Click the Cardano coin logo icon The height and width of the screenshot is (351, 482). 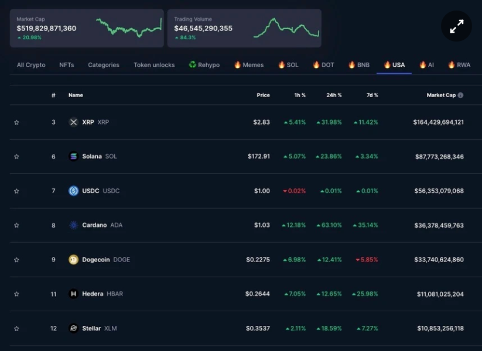pos(73,225)
